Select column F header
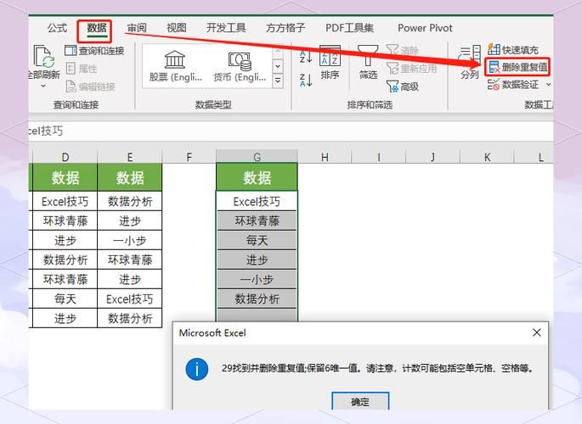The image size is (582, 424). click(x=189, y=157)
